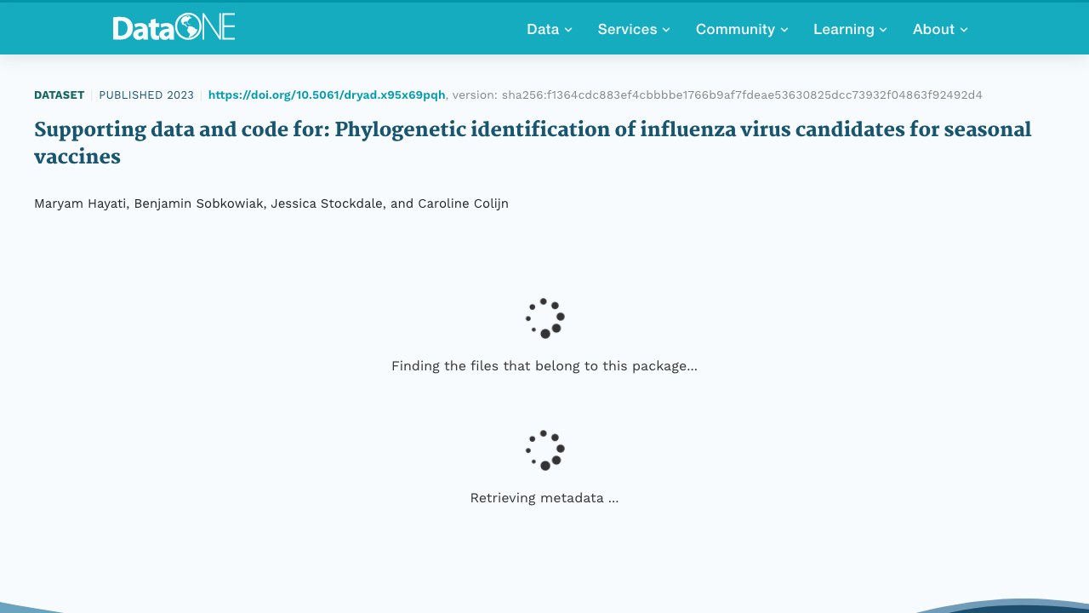Image resolution: width=1089 pixels, height=613 pixels.
Task: Open the About menu
Action: (940, 29)
